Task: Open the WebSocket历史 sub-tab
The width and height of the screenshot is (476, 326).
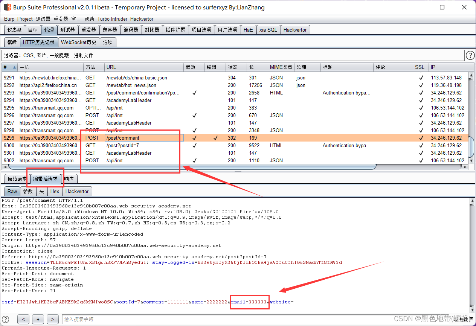Action: click(79, 42)
